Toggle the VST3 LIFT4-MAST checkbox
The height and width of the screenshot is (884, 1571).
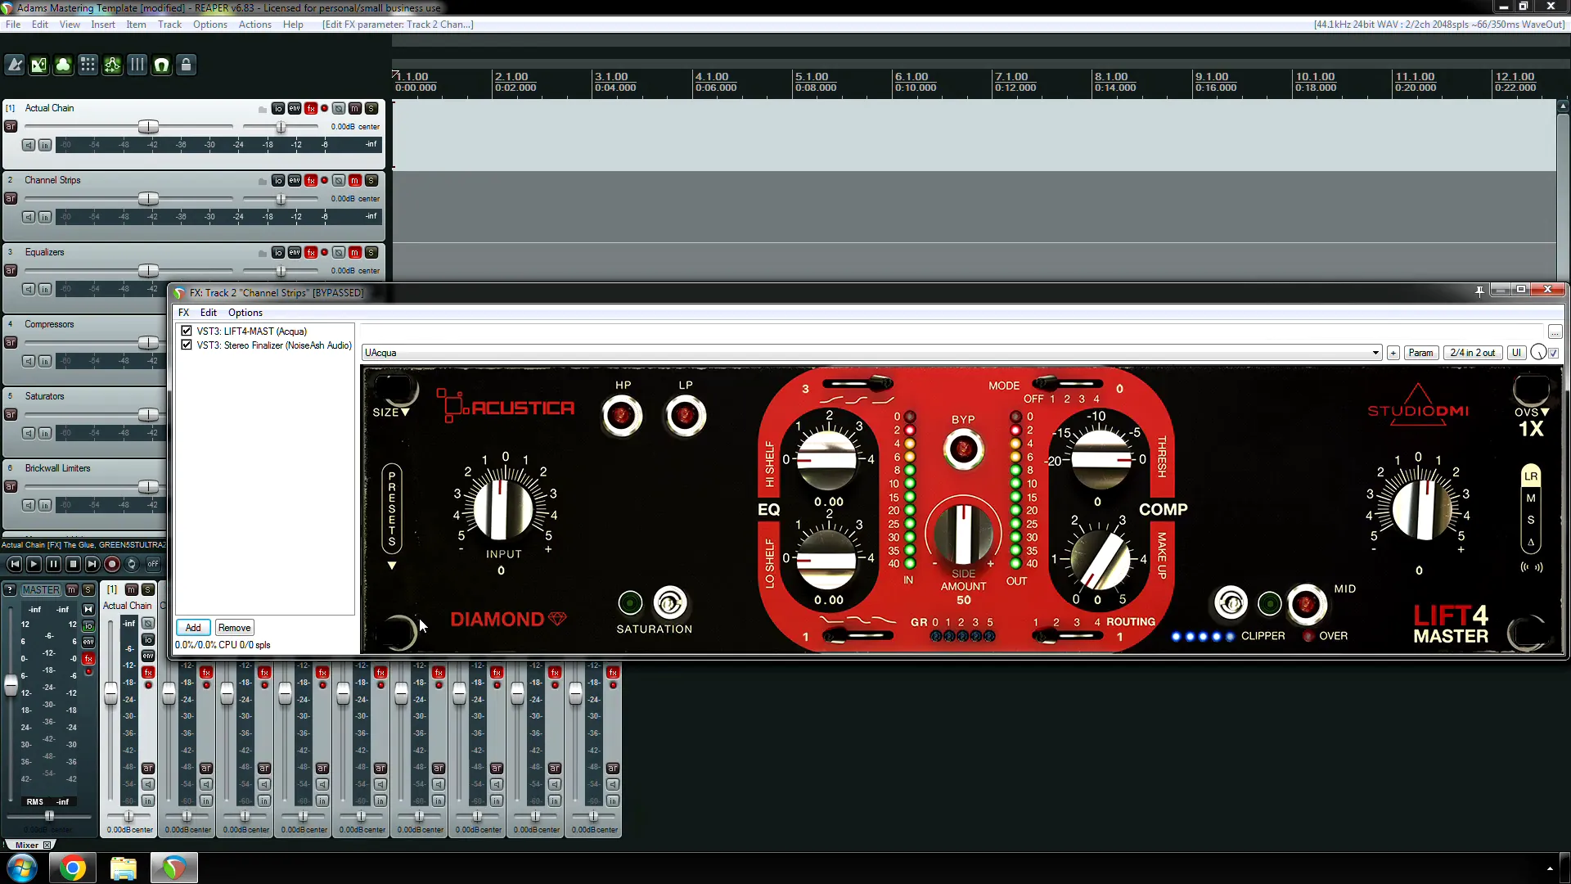click(186, 331)
